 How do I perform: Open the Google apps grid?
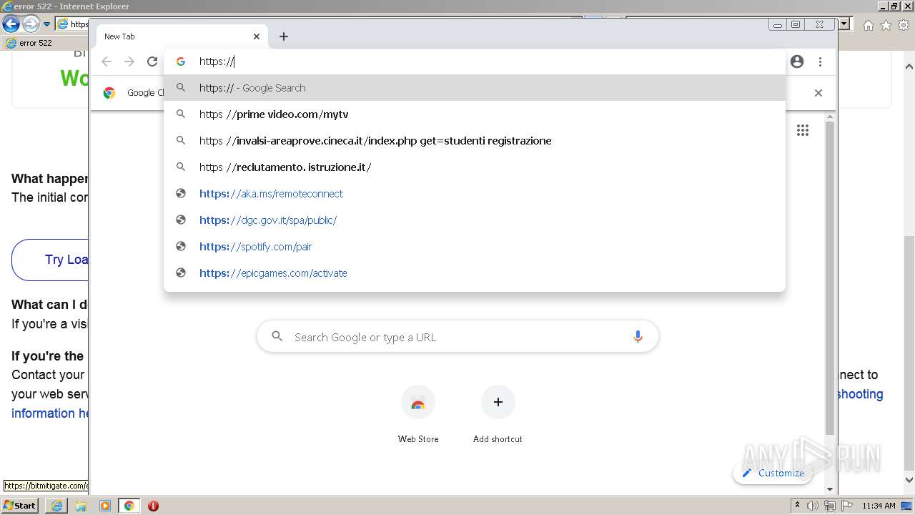803,130
